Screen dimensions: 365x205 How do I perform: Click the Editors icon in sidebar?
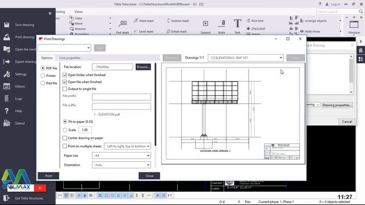(x=6, y=87)
